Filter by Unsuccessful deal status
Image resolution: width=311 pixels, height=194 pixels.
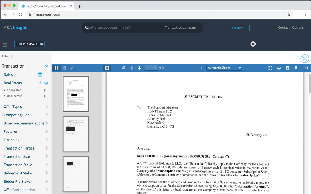pyautogui.click(x=15, y=96)
